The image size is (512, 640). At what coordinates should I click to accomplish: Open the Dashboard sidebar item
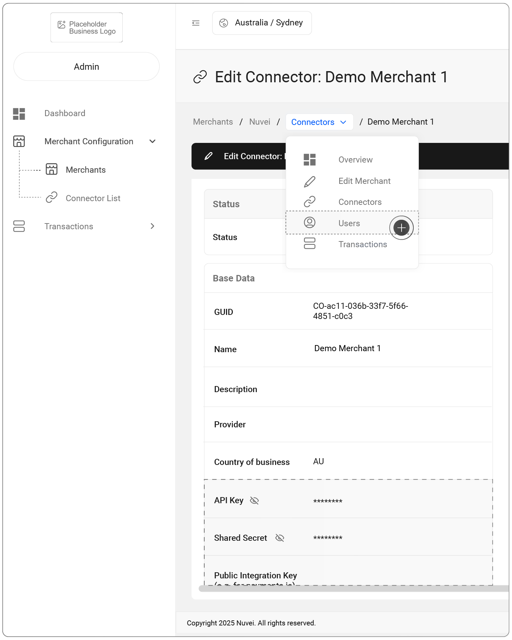tap(65, 113)
